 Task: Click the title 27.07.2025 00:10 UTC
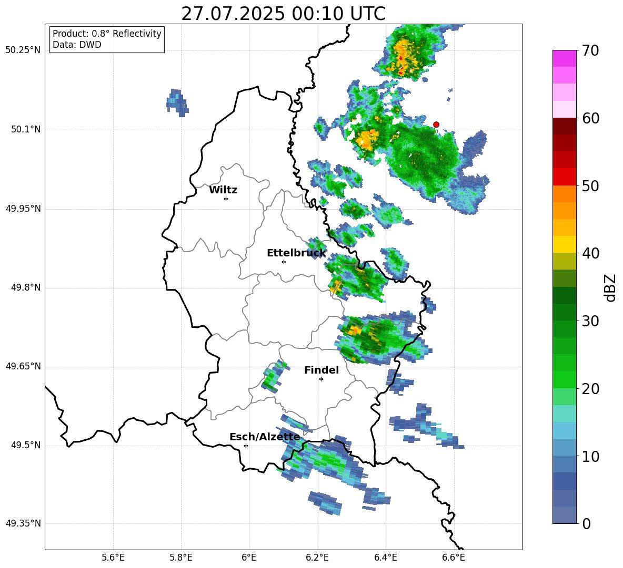[283, 14]
